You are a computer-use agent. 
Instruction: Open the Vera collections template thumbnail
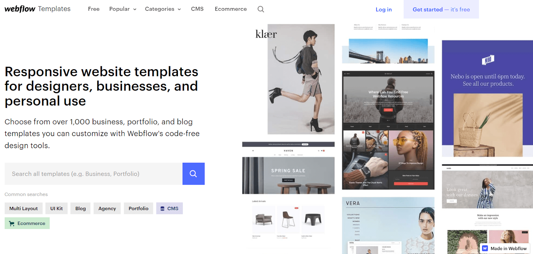388,225
